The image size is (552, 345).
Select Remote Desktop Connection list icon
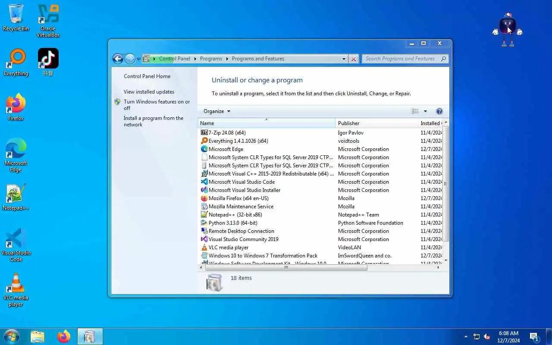coord(204,231)
